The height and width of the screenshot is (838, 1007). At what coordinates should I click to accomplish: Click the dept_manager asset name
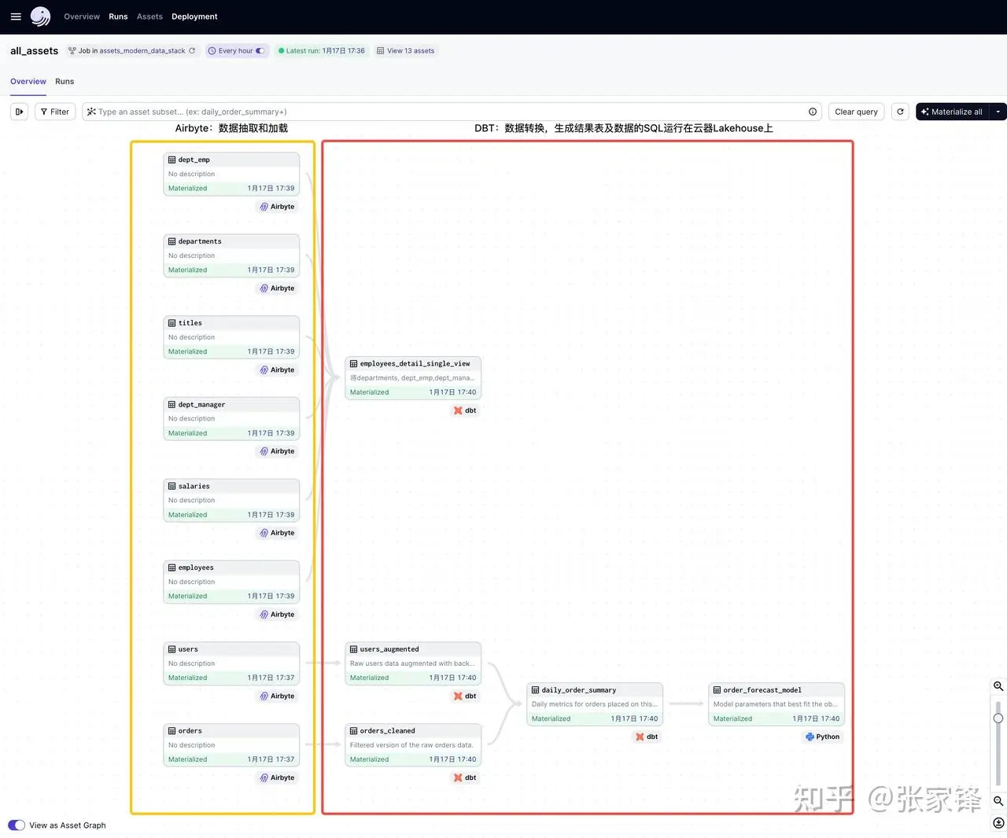click(201, 405)
